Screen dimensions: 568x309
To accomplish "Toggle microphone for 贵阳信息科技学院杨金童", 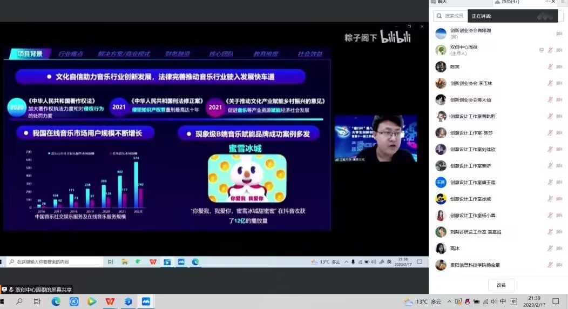I will click(x=550, y=265).
